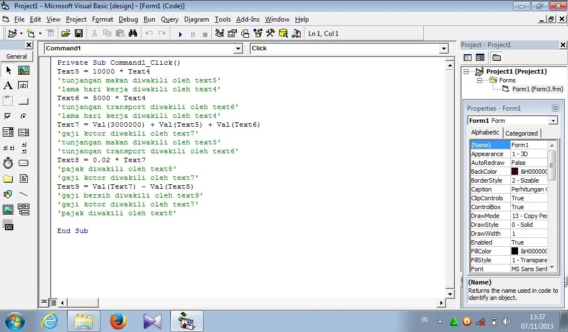
Task: Click the Save Project floppy icon
Action: (79, 34)
